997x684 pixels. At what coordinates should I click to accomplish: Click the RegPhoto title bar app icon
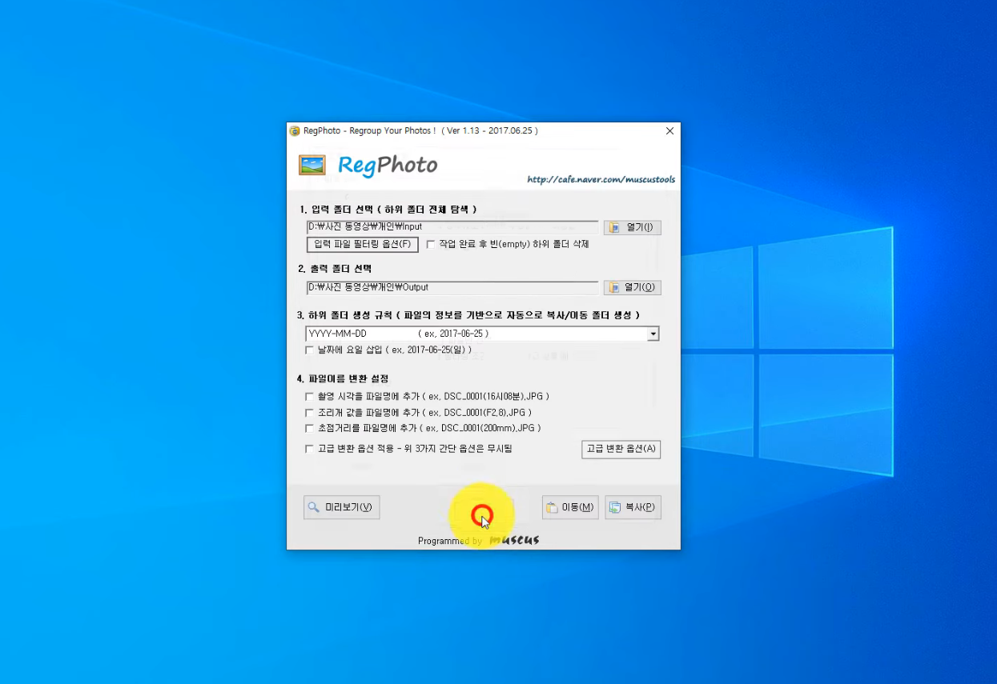coord(295,130)
